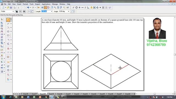The height and width of the screenshot is (99, 176).
Task: Select the Tangent Arc tool
Action: click(8, 28)
